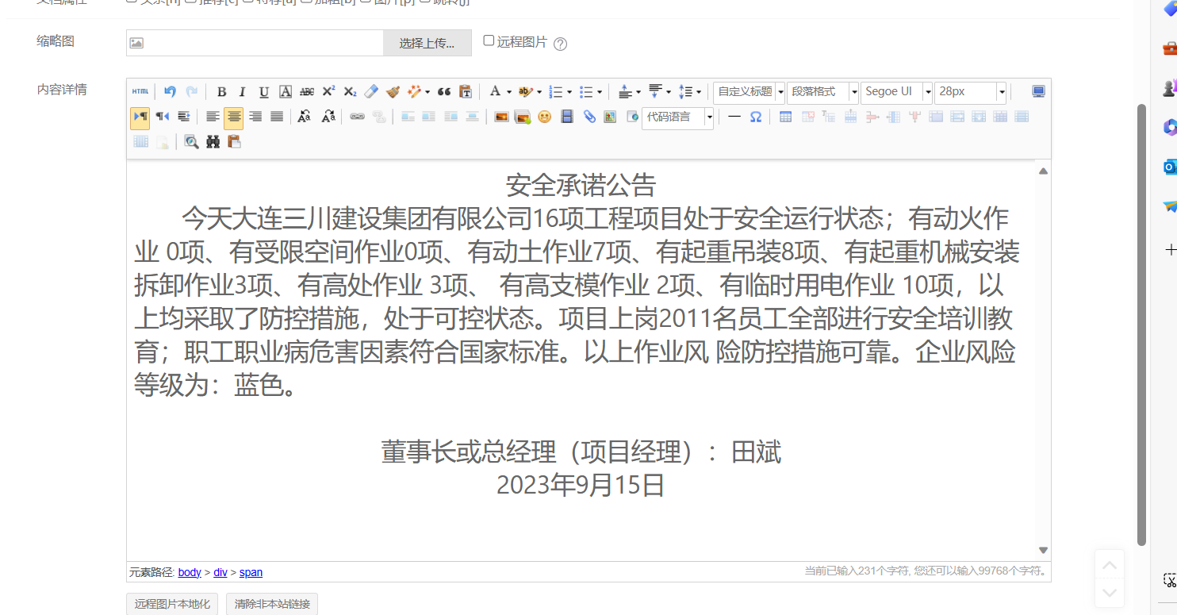1177x615 pixels.
Task: Toggle italic formatting
Action: pyautogui.click(x=243, y=91)
